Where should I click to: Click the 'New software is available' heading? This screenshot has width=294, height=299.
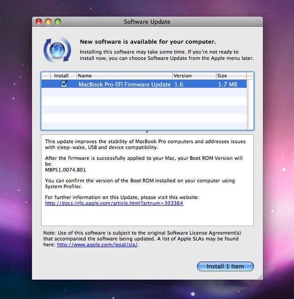tap(147, 42)
